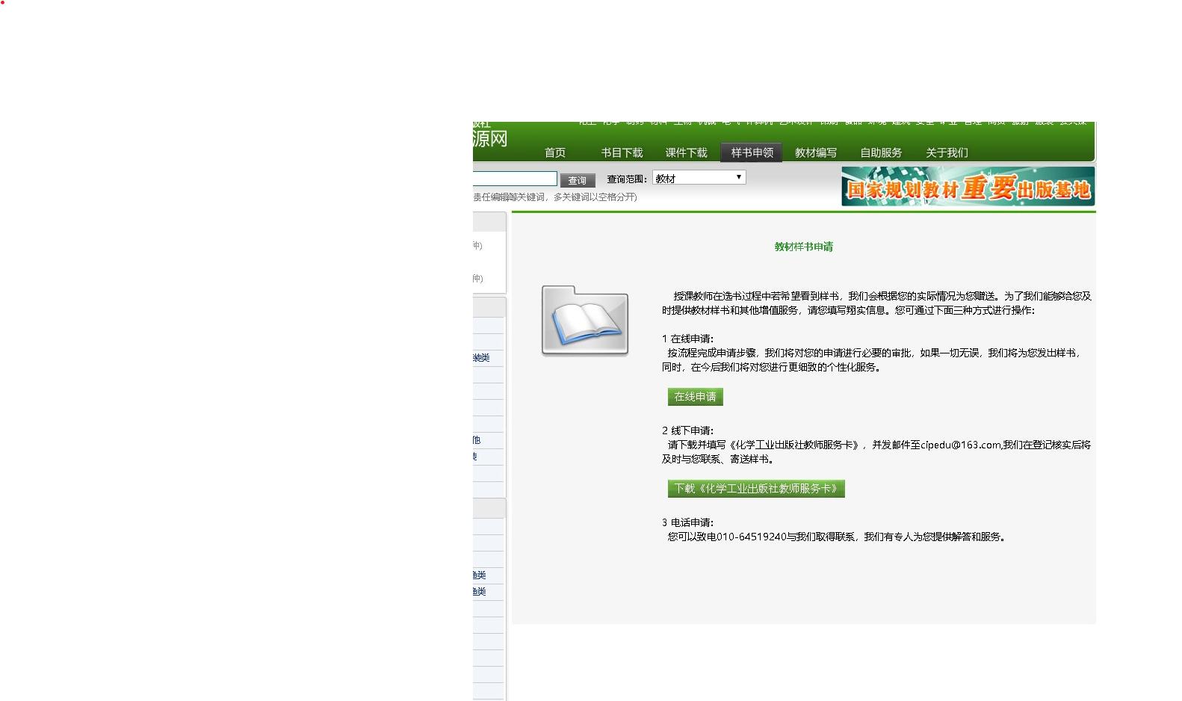Open the 自助服务 tab
Viewport: 1182px width, 701px height.
pos(881,152)
